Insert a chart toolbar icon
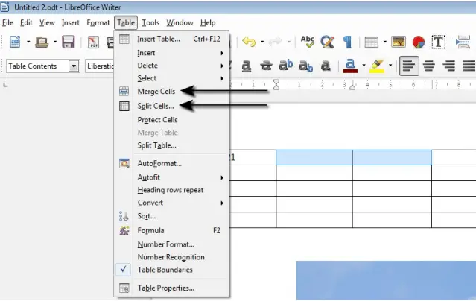This screenshot has height=301, width=476. coord(419,42)
